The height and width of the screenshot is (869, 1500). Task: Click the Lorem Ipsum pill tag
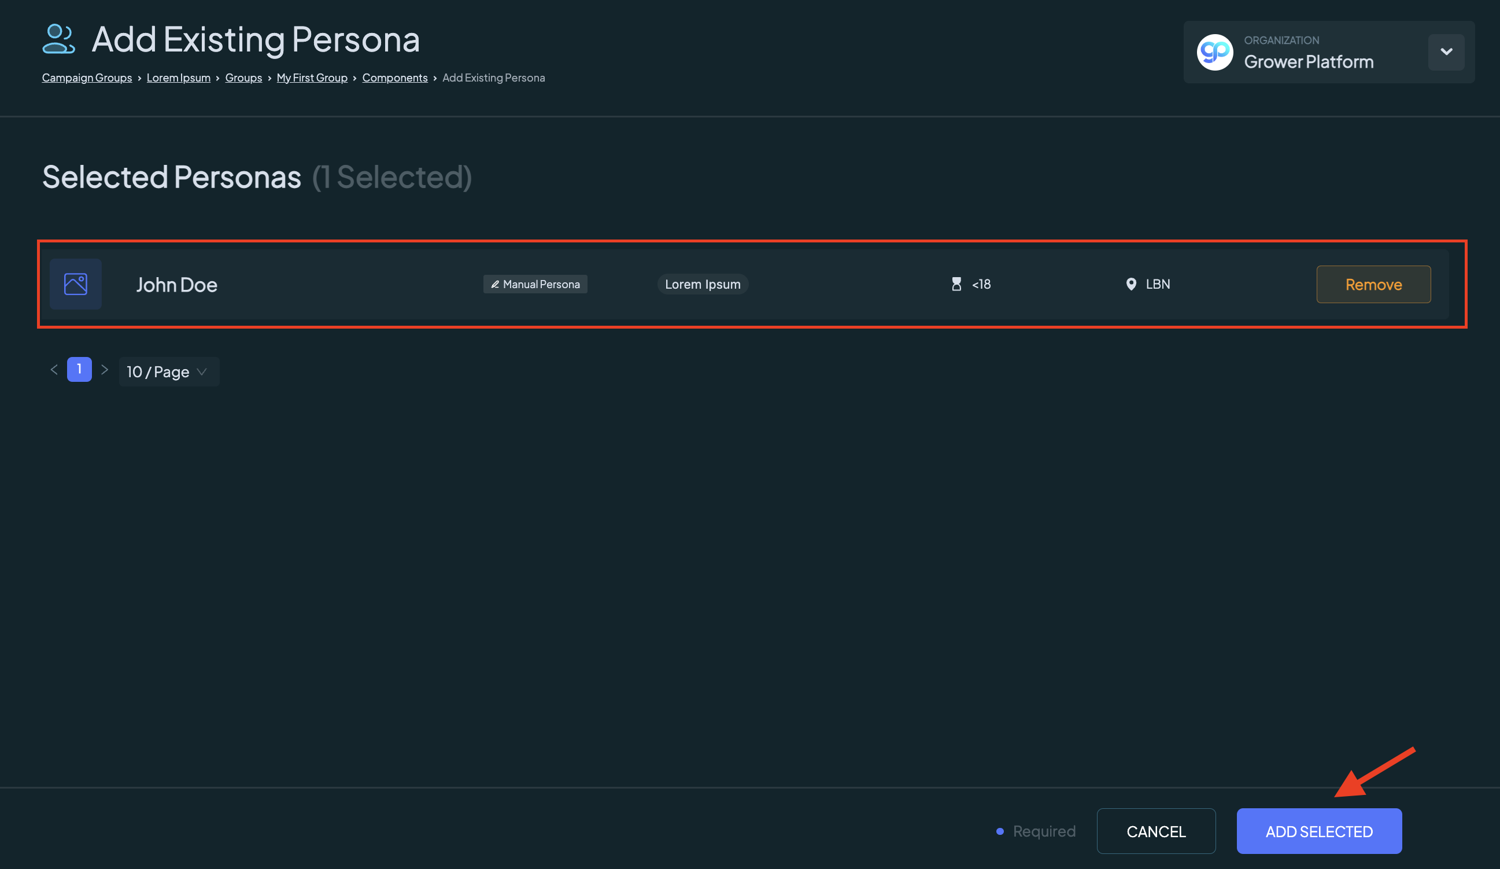coord(703,284)
